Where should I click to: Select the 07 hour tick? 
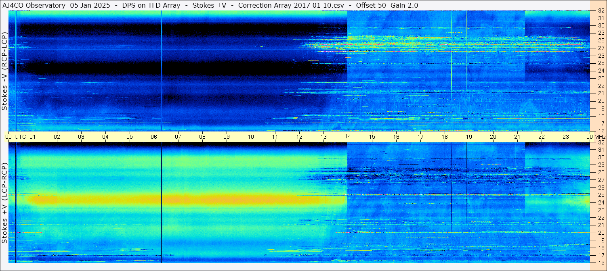(x=178, y=137)
